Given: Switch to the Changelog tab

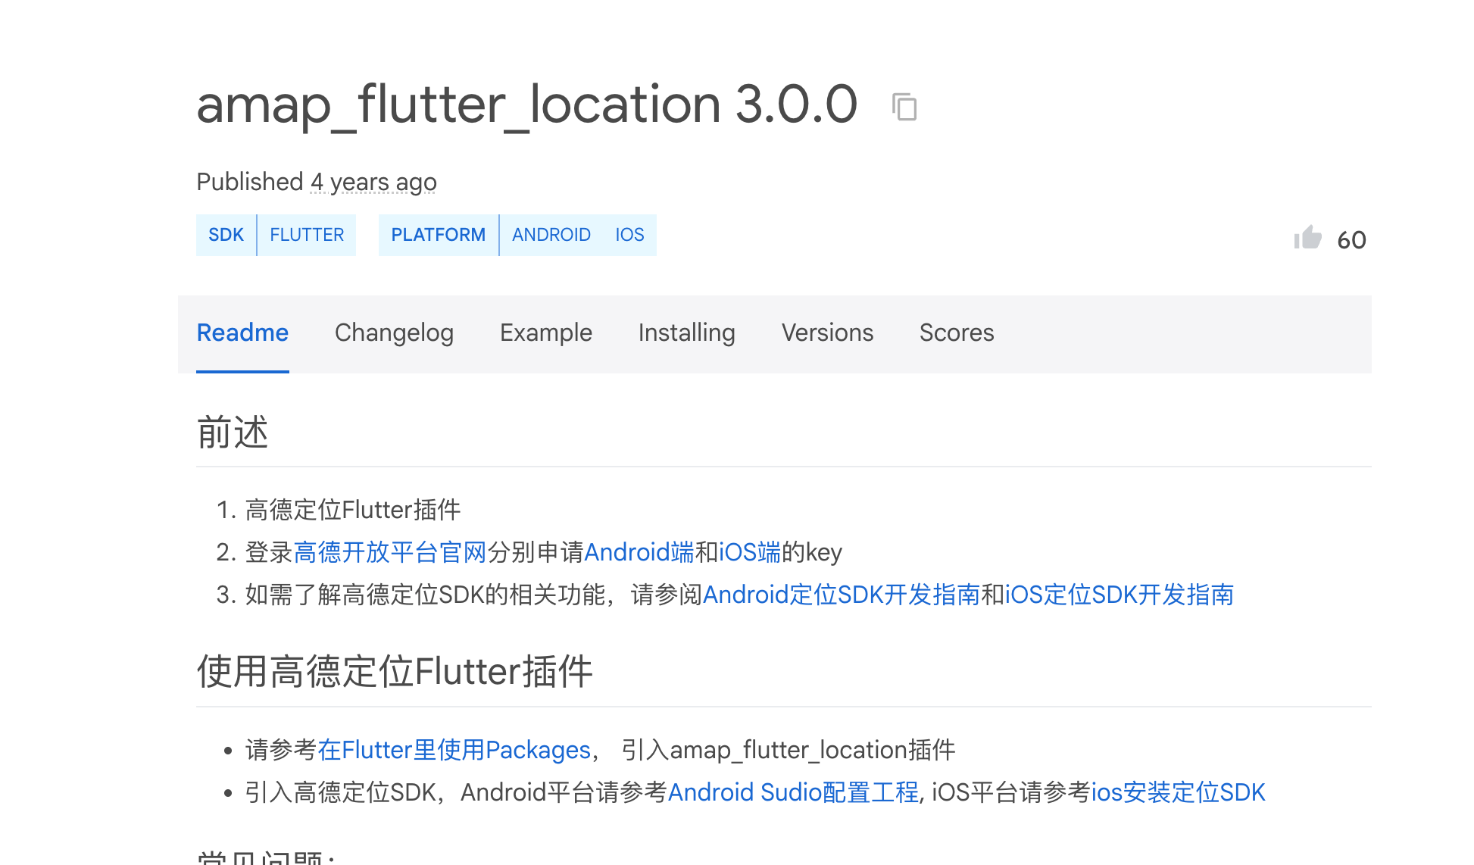Looking at the screenshot, I should coord(394,333).
